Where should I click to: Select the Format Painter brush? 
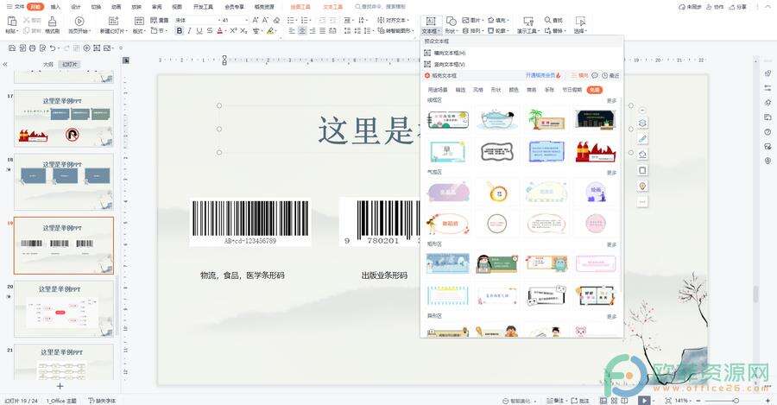52,21
